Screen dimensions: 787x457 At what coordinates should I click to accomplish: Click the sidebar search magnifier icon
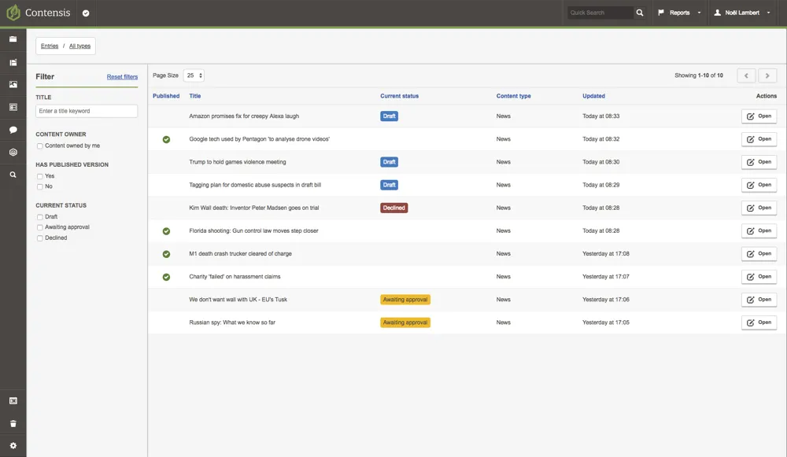point(13,175)
